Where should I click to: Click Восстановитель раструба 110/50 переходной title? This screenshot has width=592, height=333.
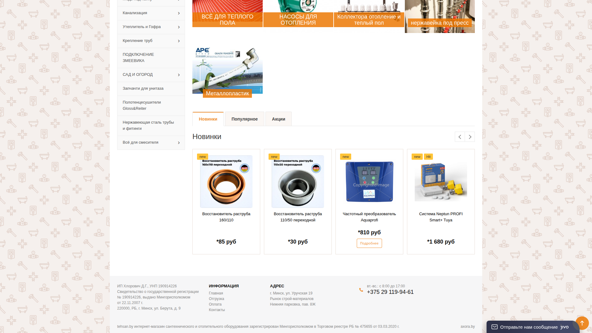pos(298,217)
